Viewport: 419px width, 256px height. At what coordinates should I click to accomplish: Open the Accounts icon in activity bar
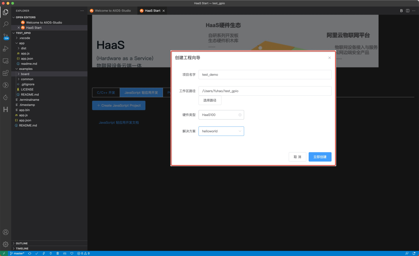[6, 232]
